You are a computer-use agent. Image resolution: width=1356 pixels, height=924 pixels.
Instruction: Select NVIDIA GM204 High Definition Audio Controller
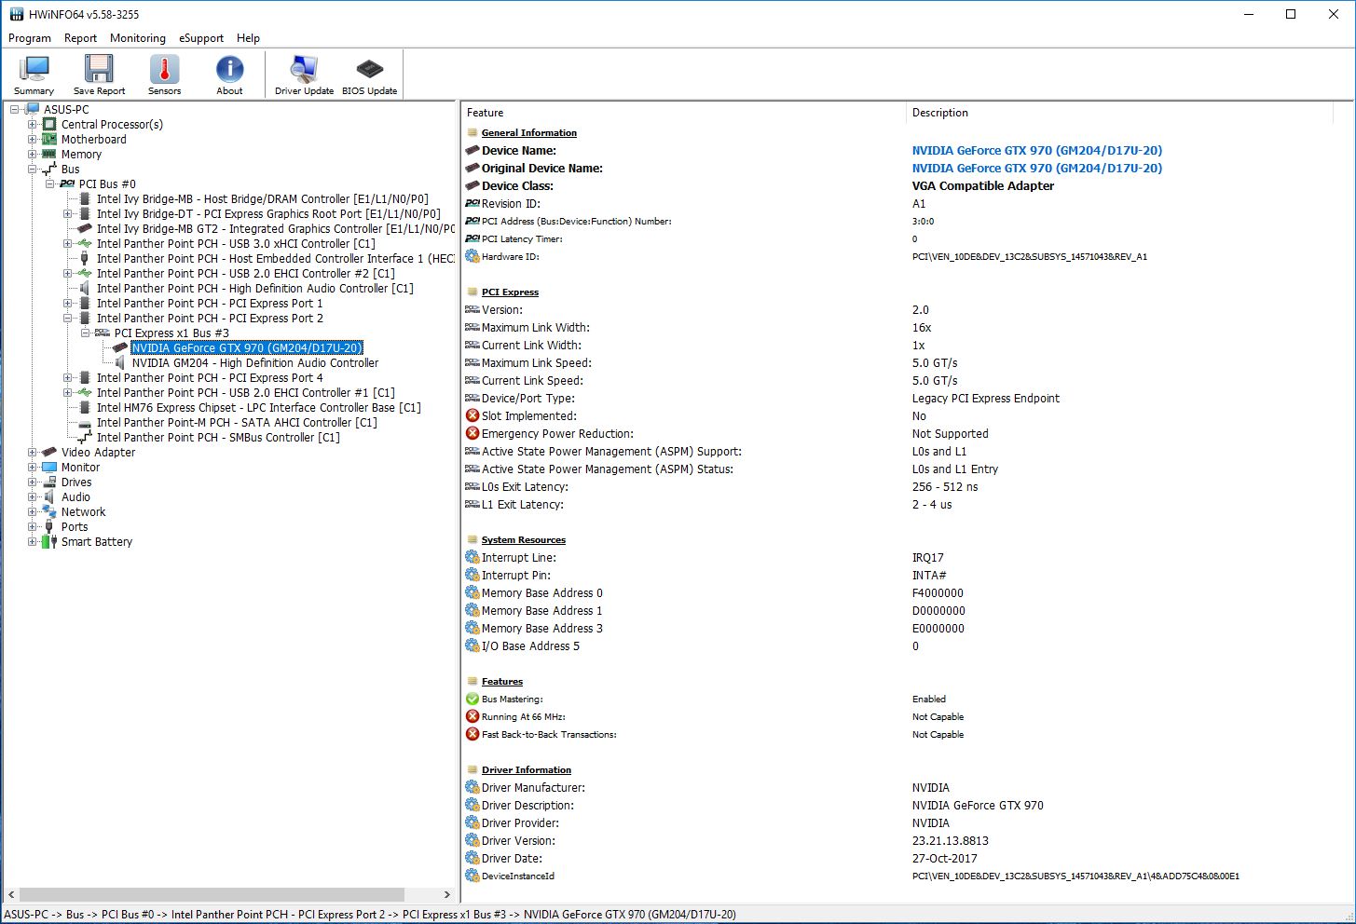tap(255, 362)
